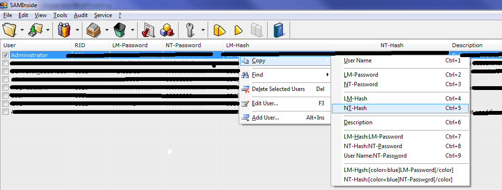Start attack with small yellow play icon
This screenshot has width=502, height=190.
pos(238,30)
